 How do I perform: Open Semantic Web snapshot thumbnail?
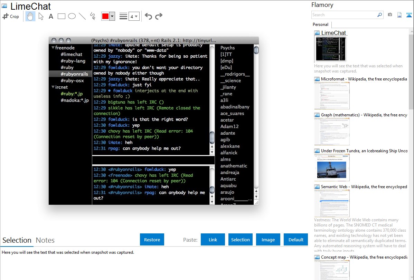(332, 203)
